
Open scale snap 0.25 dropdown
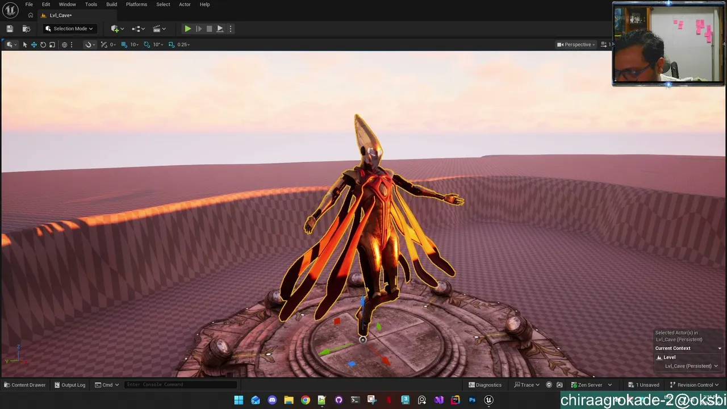tap(183, 44)
